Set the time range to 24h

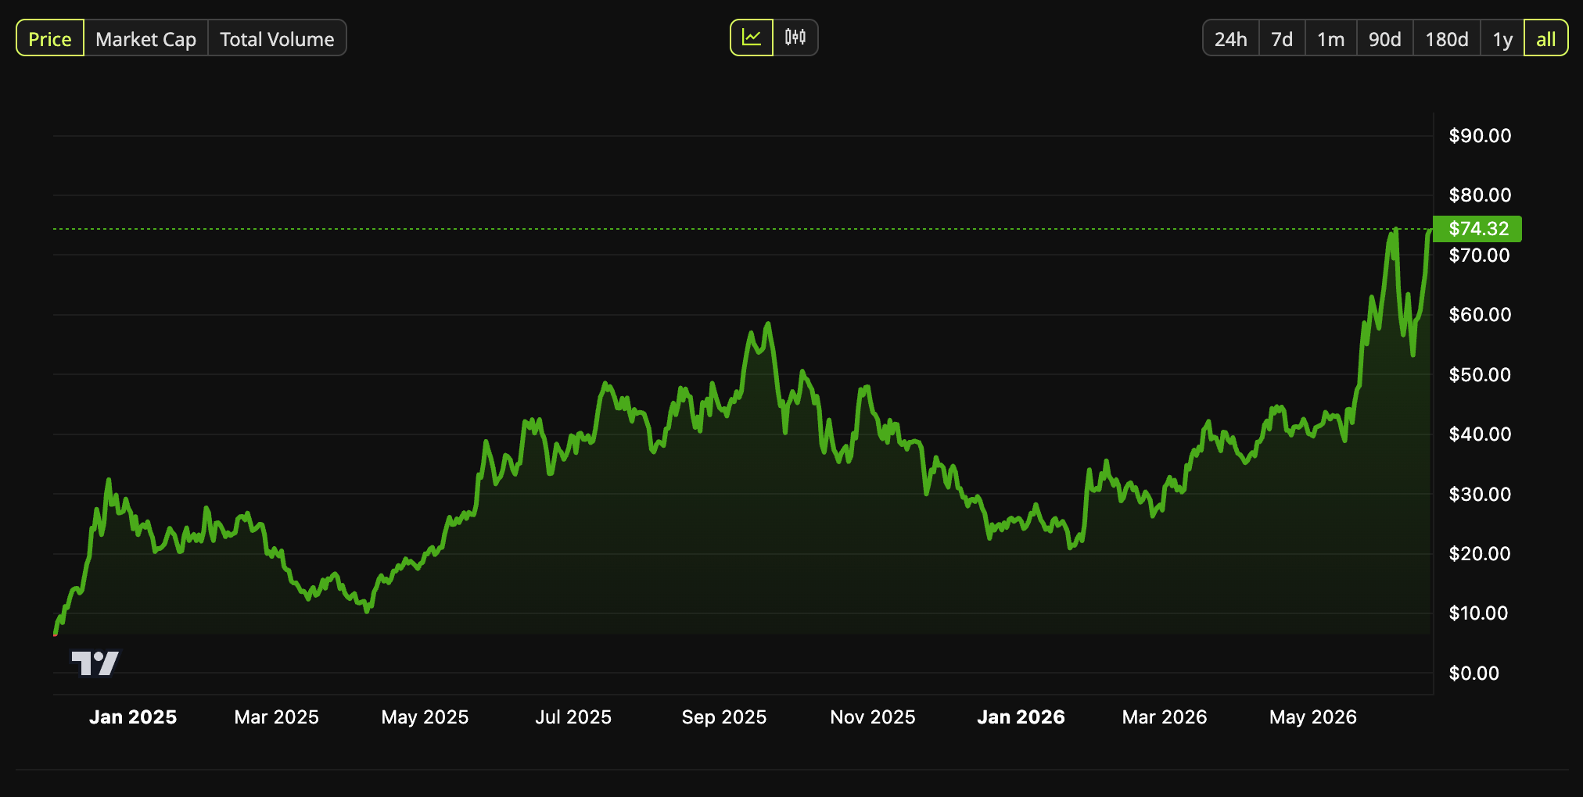click(x=1231, y=38)
